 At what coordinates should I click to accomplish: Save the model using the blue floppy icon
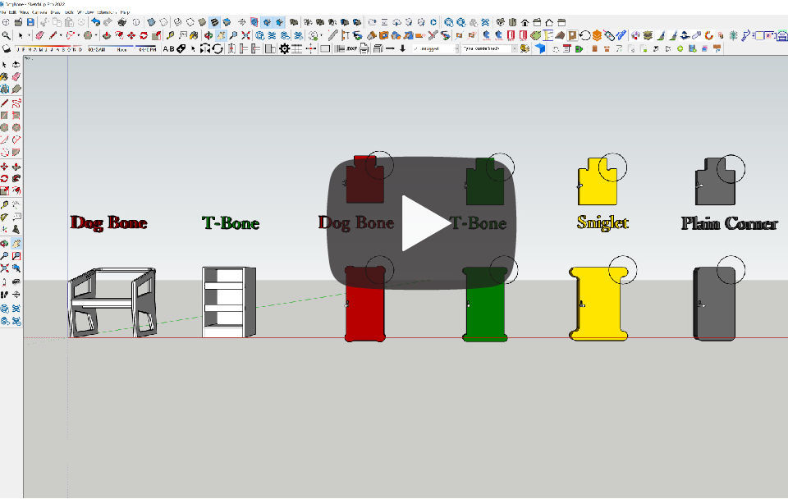point(30,23)
